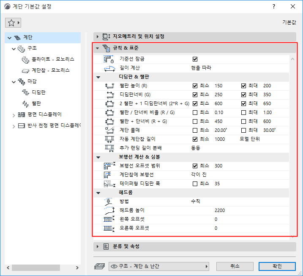Expand the 평면 디스플레이 tree node
Viewport: 303px width, 276px height.
coord(14,115)
